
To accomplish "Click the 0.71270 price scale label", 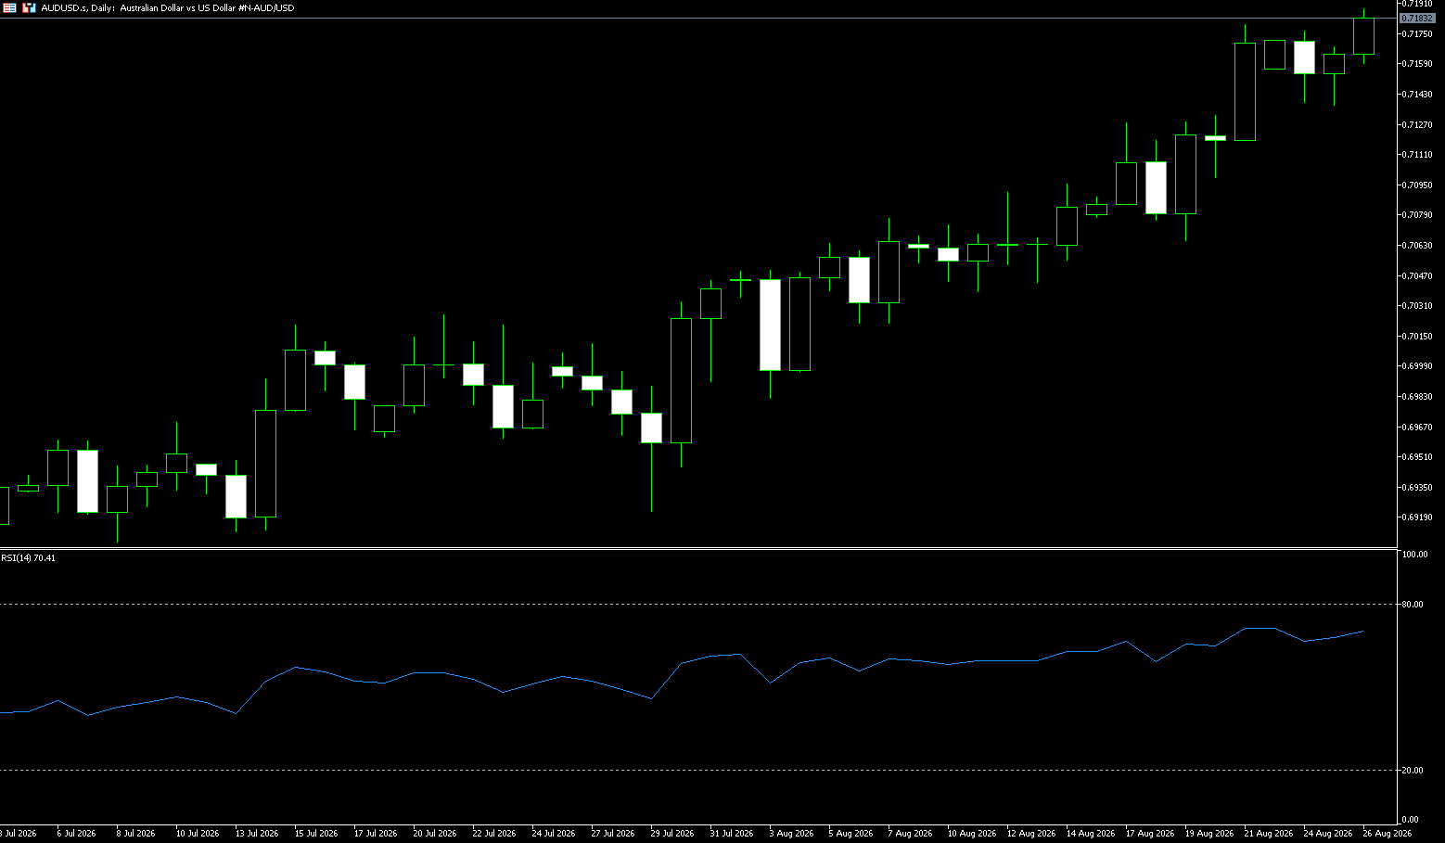I will pyautogui.click(x=1418, y=125).
